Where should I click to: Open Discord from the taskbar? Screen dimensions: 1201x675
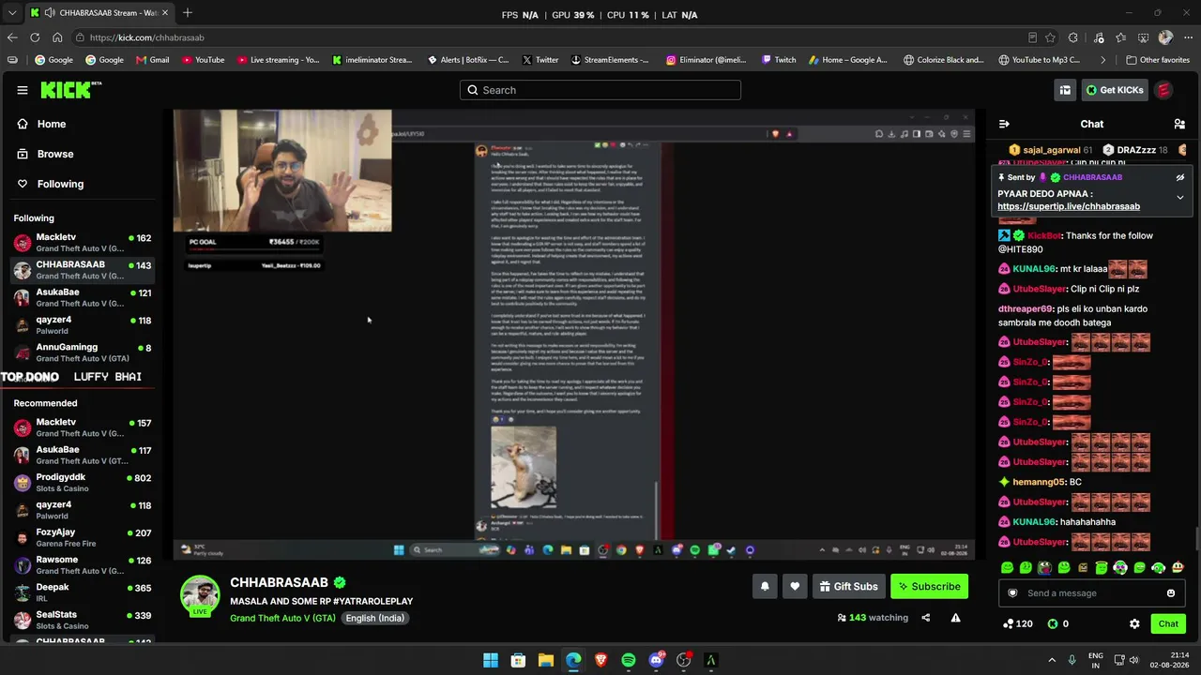pyautogui.click(x=656, y=660)
